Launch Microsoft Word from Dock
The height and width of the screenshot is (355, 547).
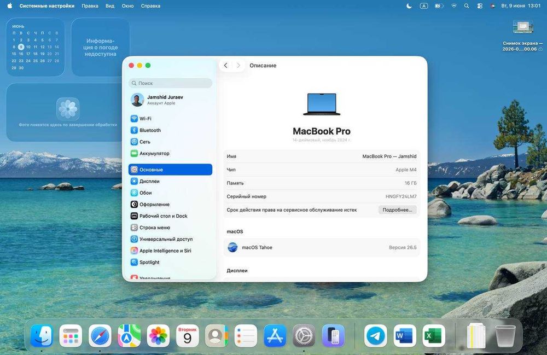click(x=405, y=336)
